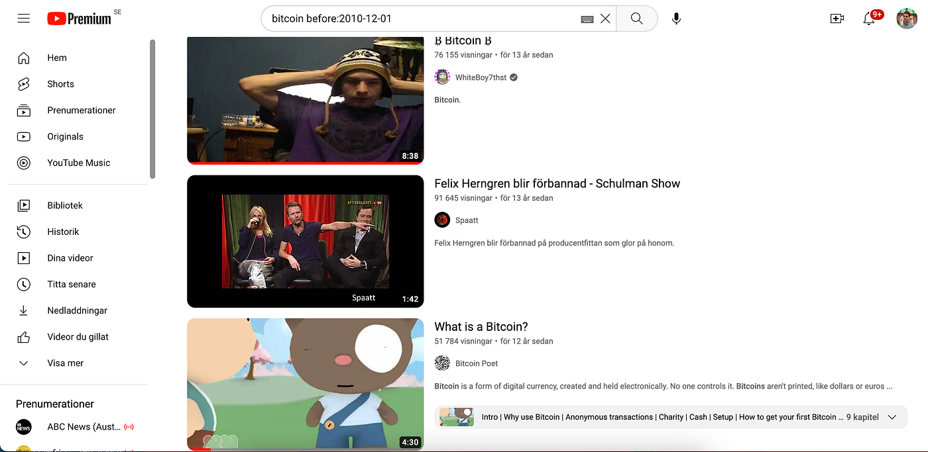Click the chapter preview thumbnail beside Intro
Viewport: 928px width, 452px height.
[x=457, y=417]
